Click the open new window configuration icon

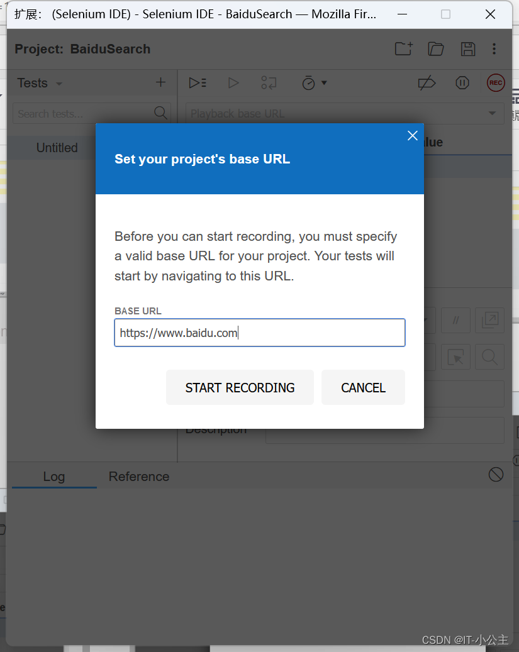(x=490, y=320)
